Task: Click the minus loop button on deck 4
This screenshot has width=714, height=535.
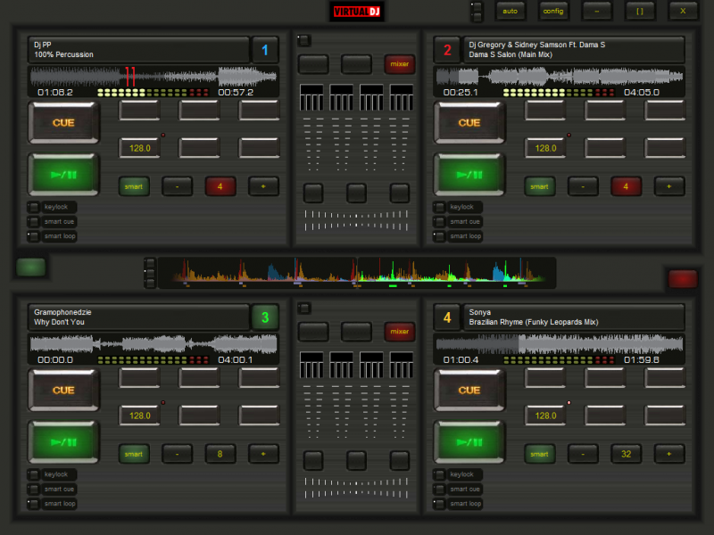Action: (583, 454)
